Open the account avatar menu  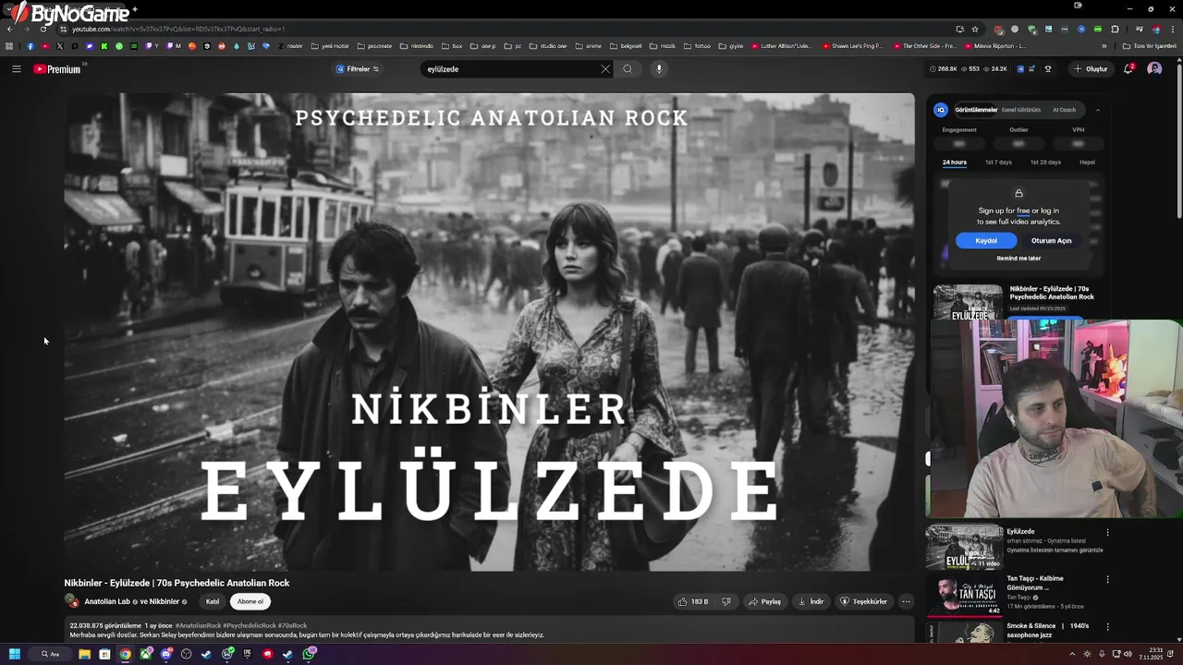tap(1154, 69)
